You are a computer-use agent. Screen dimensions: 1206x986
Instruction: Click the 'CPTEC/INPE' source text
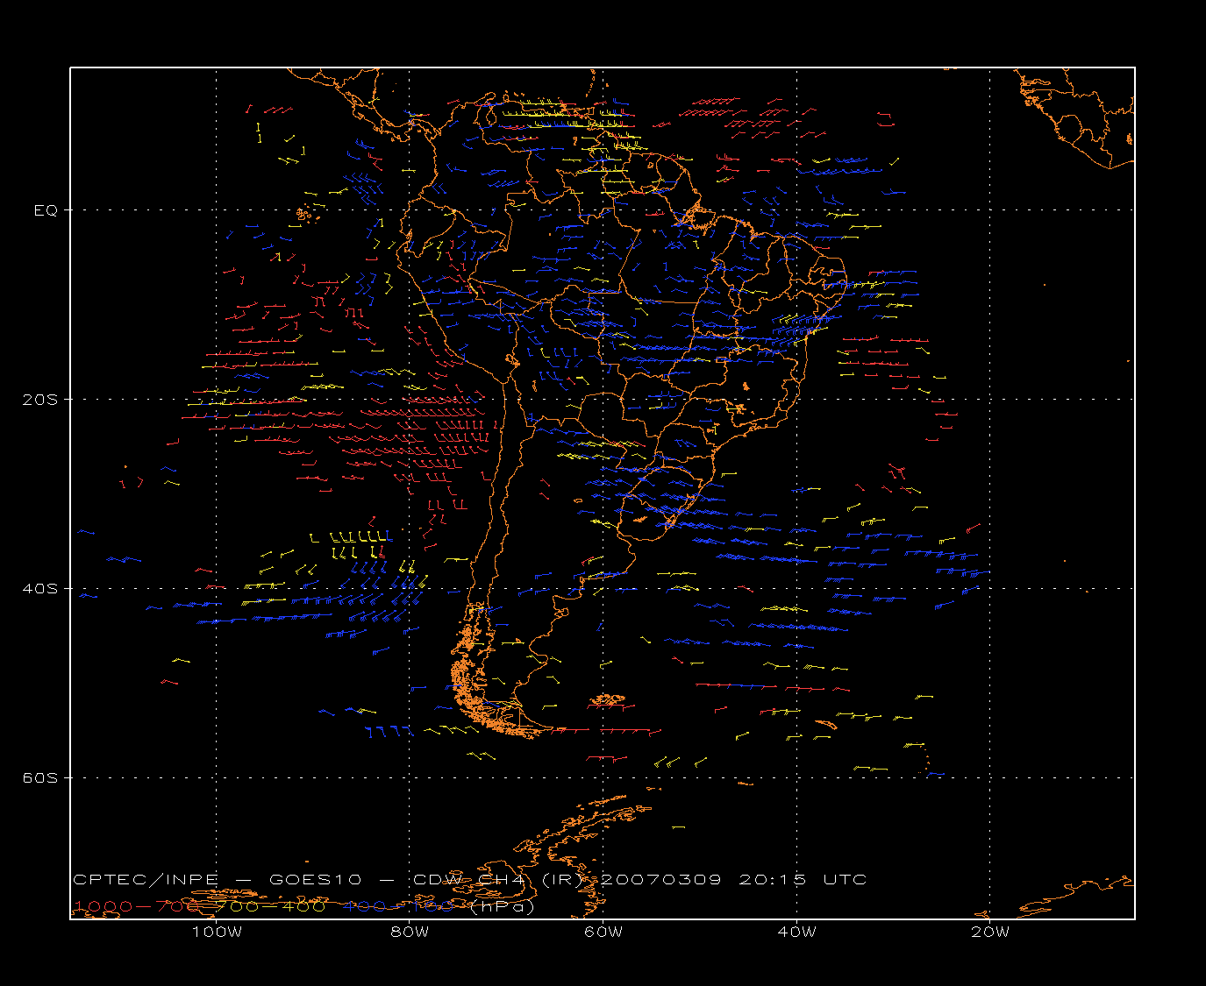[x=146, y=880]
